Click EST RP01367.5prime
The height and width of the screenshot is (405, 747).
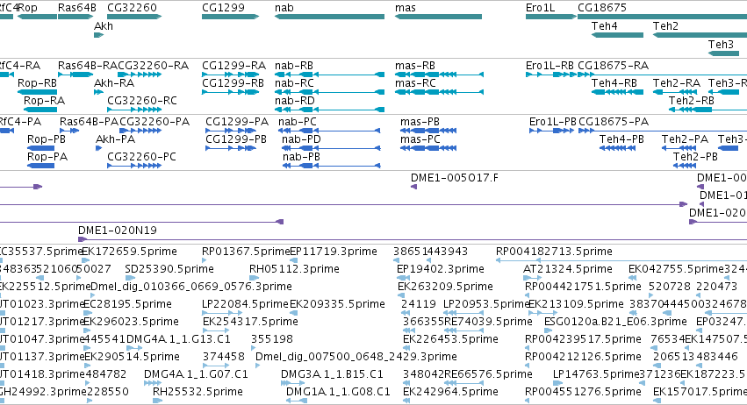tap(205, 260)
